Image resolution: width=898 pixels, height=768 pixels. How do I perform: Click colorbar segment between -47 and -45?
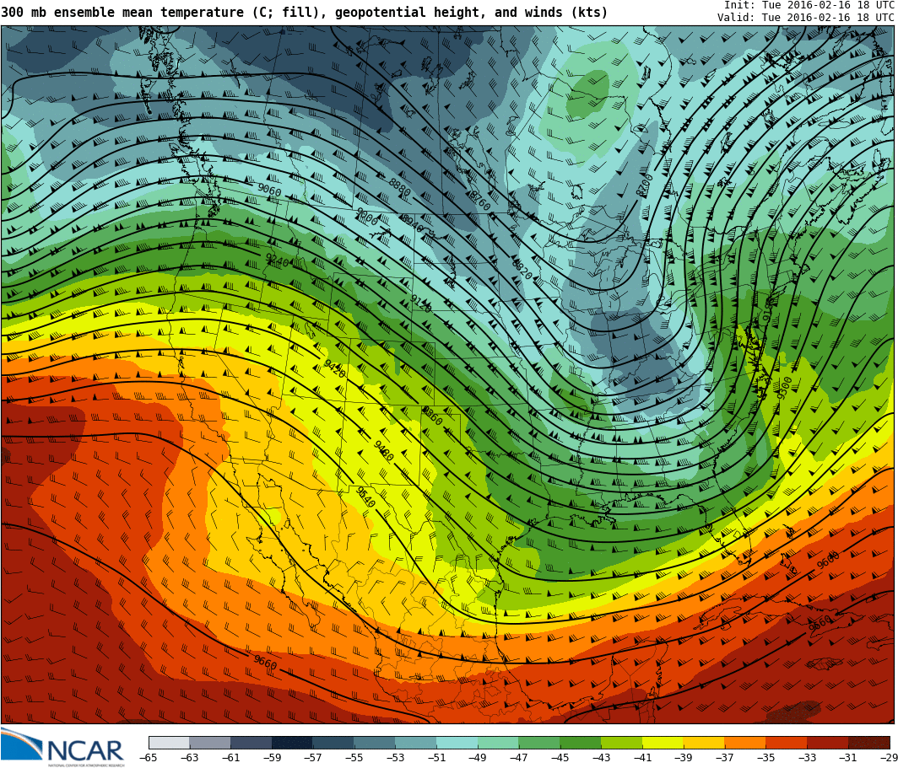(539, 742)
